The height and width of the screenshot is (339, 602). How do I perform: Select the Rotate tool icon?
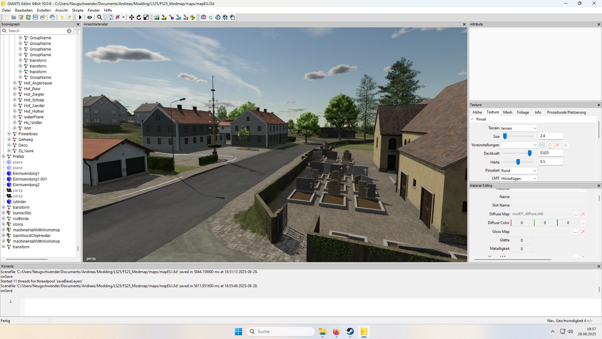point(139,17)
